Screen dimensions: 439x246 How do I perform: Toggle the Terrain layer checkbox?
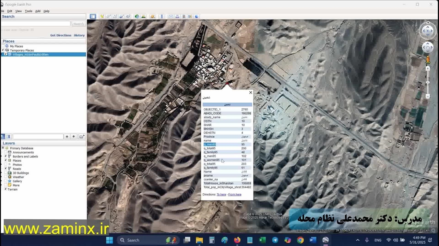coord(5,189)
